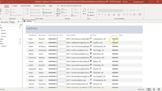Open the font size combo box
Viewport: 162px width, 91px height.
click(x=119, y=11)
